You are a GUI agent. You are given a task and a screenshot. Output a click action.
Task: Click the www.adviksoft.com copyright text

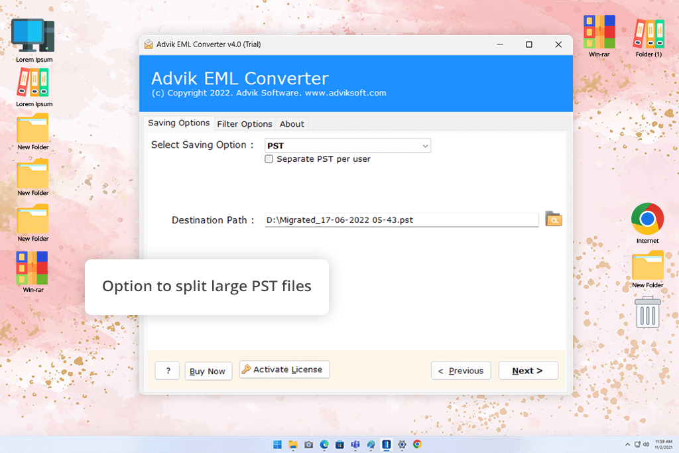point(345,93)
